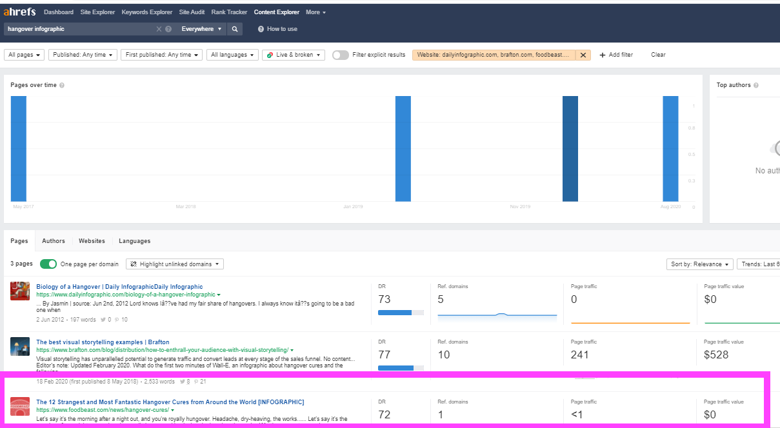Run the search with the magnifier button
The image size is (780, 428).
235,29
